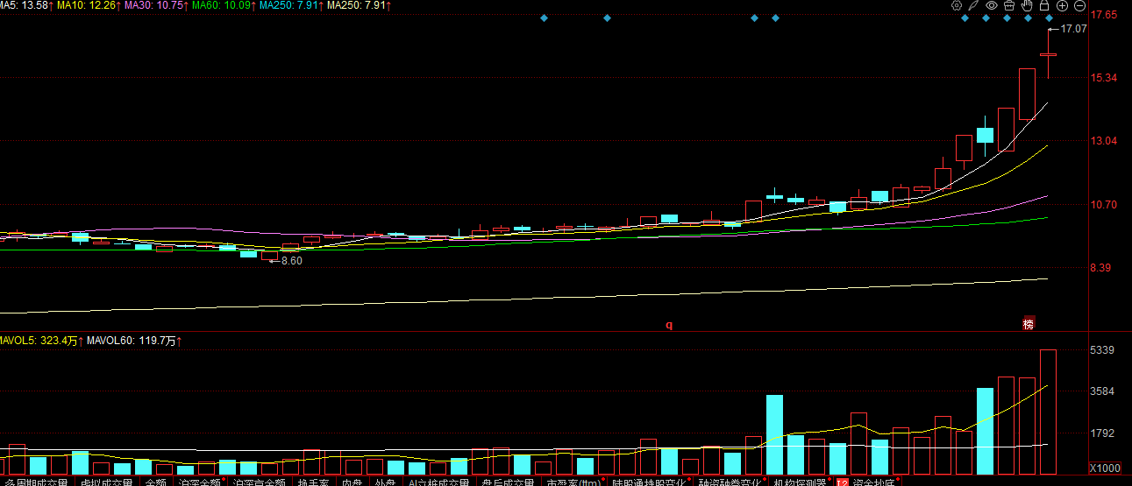This screenshot has height=486, width=1132.
Task: Switch to 虚拟成交量 indicator tab
Action: coord(106,482)
